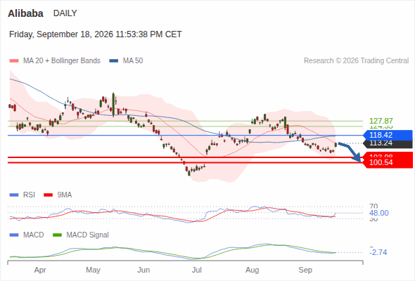The image size is (415, 281).
Task: Click the MACD Signal legend label
Action: pos(88,235)
